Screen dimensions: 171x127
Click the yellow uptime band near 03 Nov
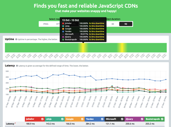(122, 48)
